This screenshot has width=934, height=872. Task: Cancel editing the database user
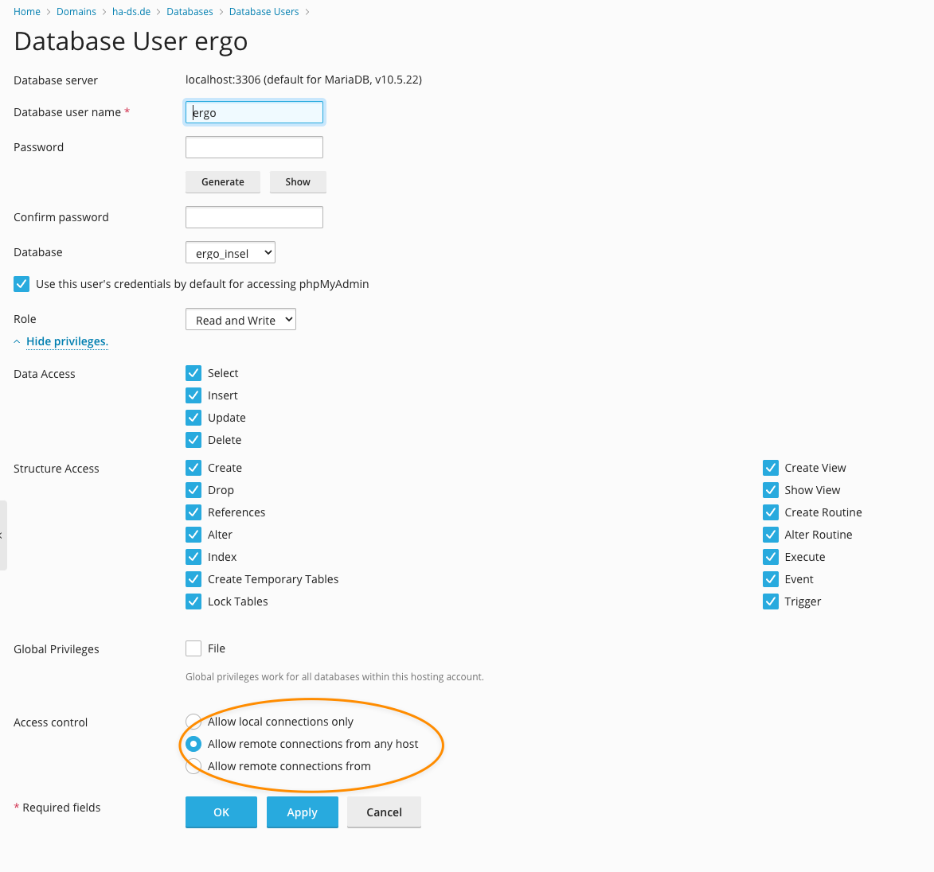(x=384, y=812)
